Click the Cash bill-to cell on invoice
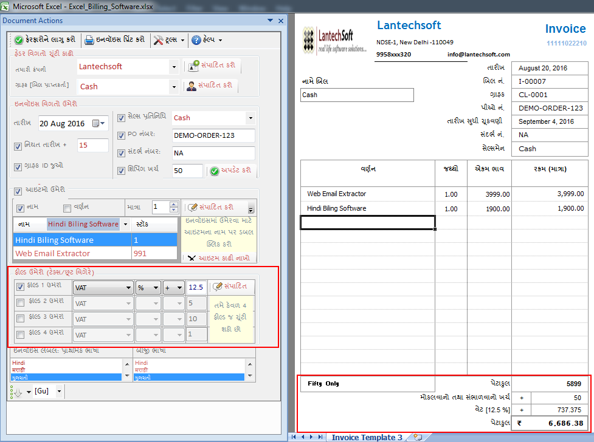This screenshot has width=594, height=442. pyautogui.click(x=357, y=95)
